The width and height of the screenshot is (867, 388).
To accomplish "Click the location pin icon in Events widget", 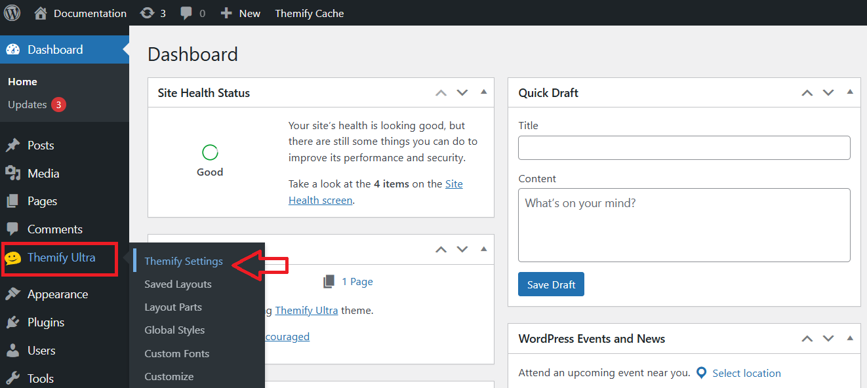I will click(x=701, y=372).
